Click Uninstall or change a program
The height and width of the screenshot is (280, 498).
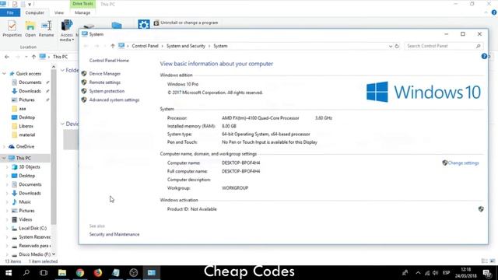point(186,23)
